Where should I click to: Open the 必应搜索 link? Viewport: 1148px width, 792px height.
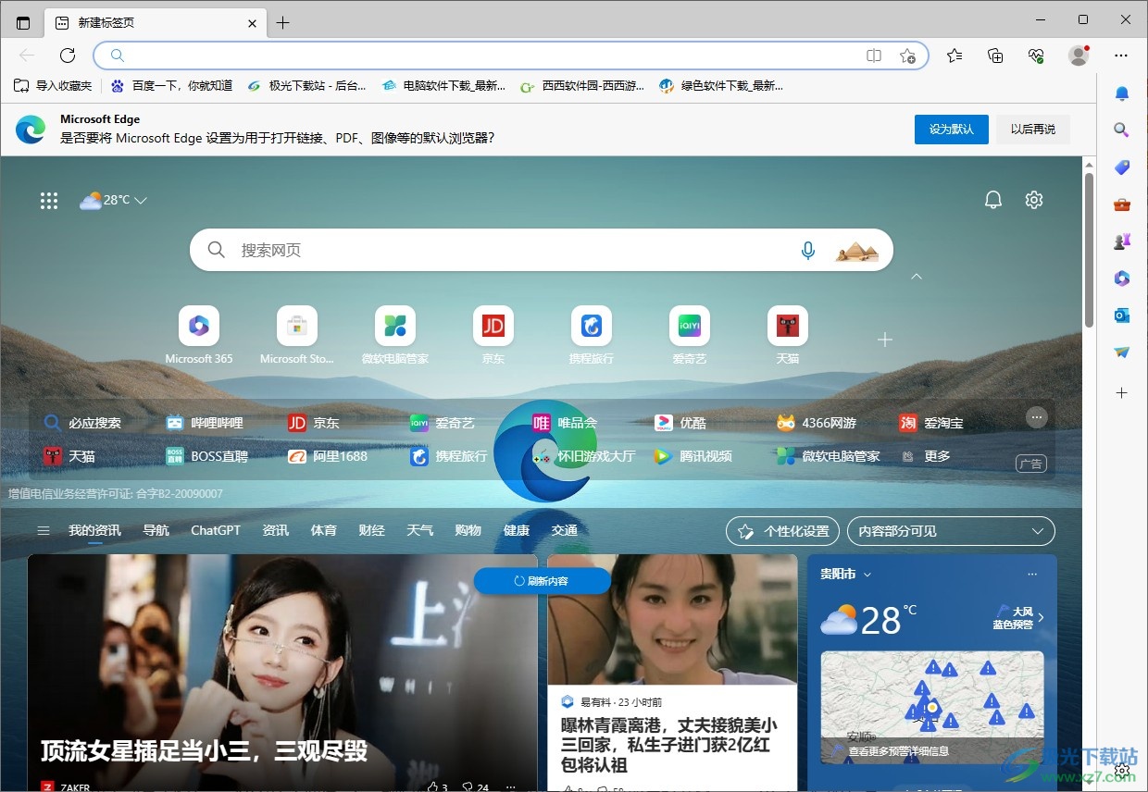tap(82, 423)
